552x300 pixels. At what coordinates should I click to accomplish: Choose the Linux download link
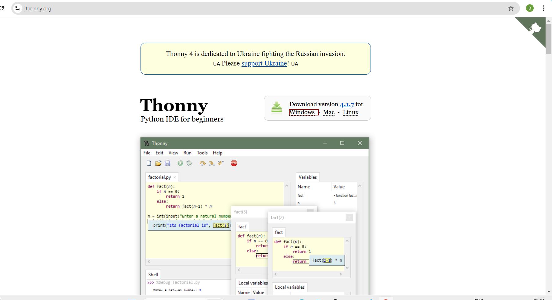click(x=351, y=112)
